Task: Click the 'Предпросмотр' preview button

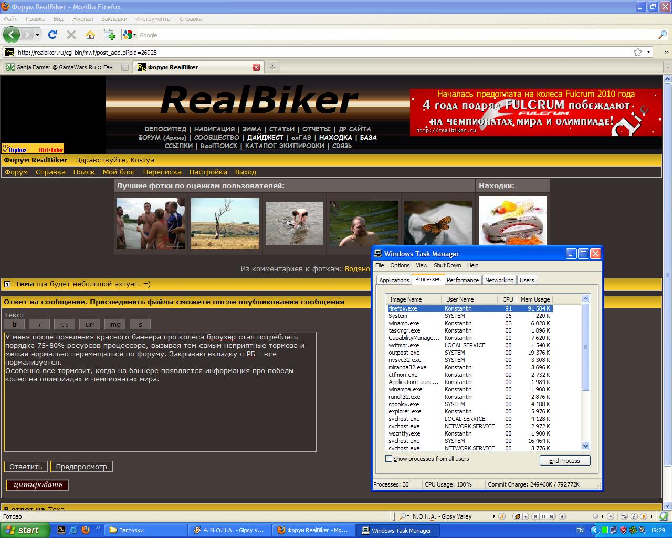Action: [x=81, y=467]
